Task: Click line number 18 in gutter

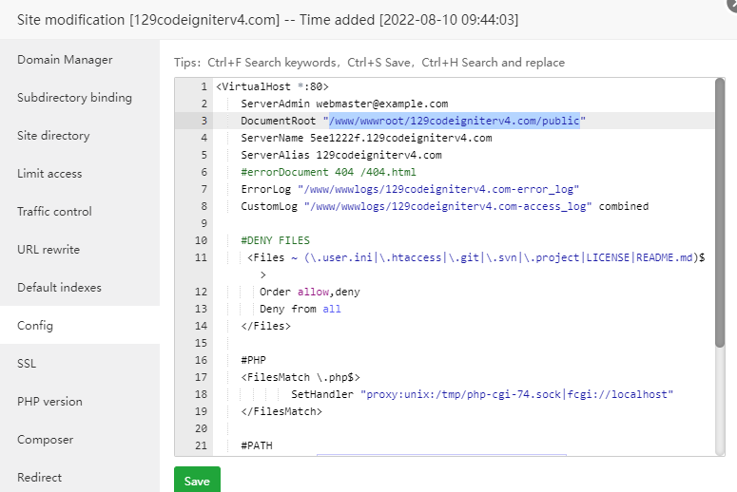Action: click(201, 394)
